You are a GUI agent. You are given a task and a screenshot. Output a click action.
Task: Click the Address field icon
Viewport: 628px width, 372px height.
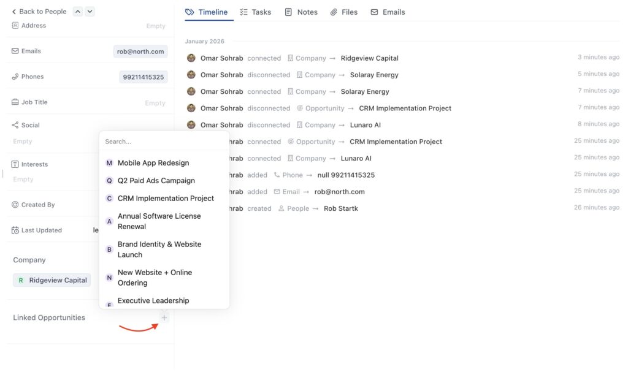15,26
